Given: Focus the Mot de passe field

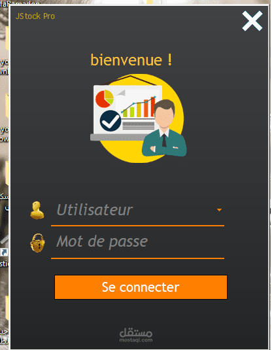Looking at the screenshot, I should (137, 242).
